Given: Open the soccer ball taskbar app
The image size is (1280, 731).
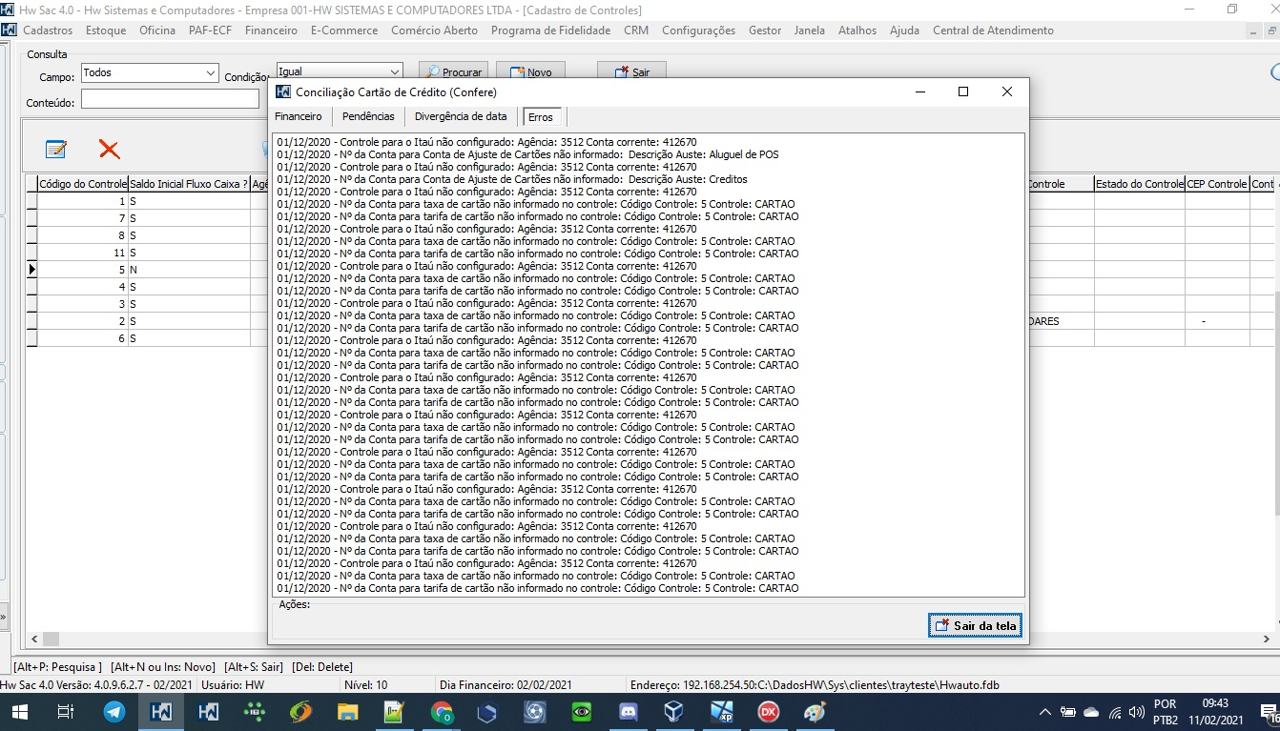Looking at the screenshot, I should [534, 712].
